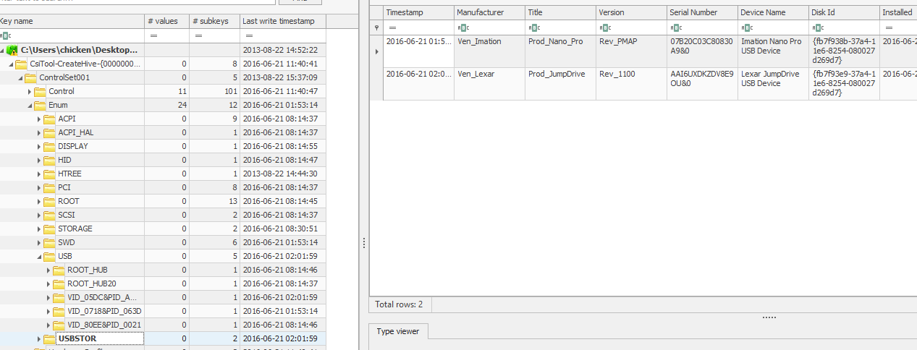Select the Prod_Nano_Pro title cell
The height and width of the screenshot is (350, 917).
pos(559,51)
